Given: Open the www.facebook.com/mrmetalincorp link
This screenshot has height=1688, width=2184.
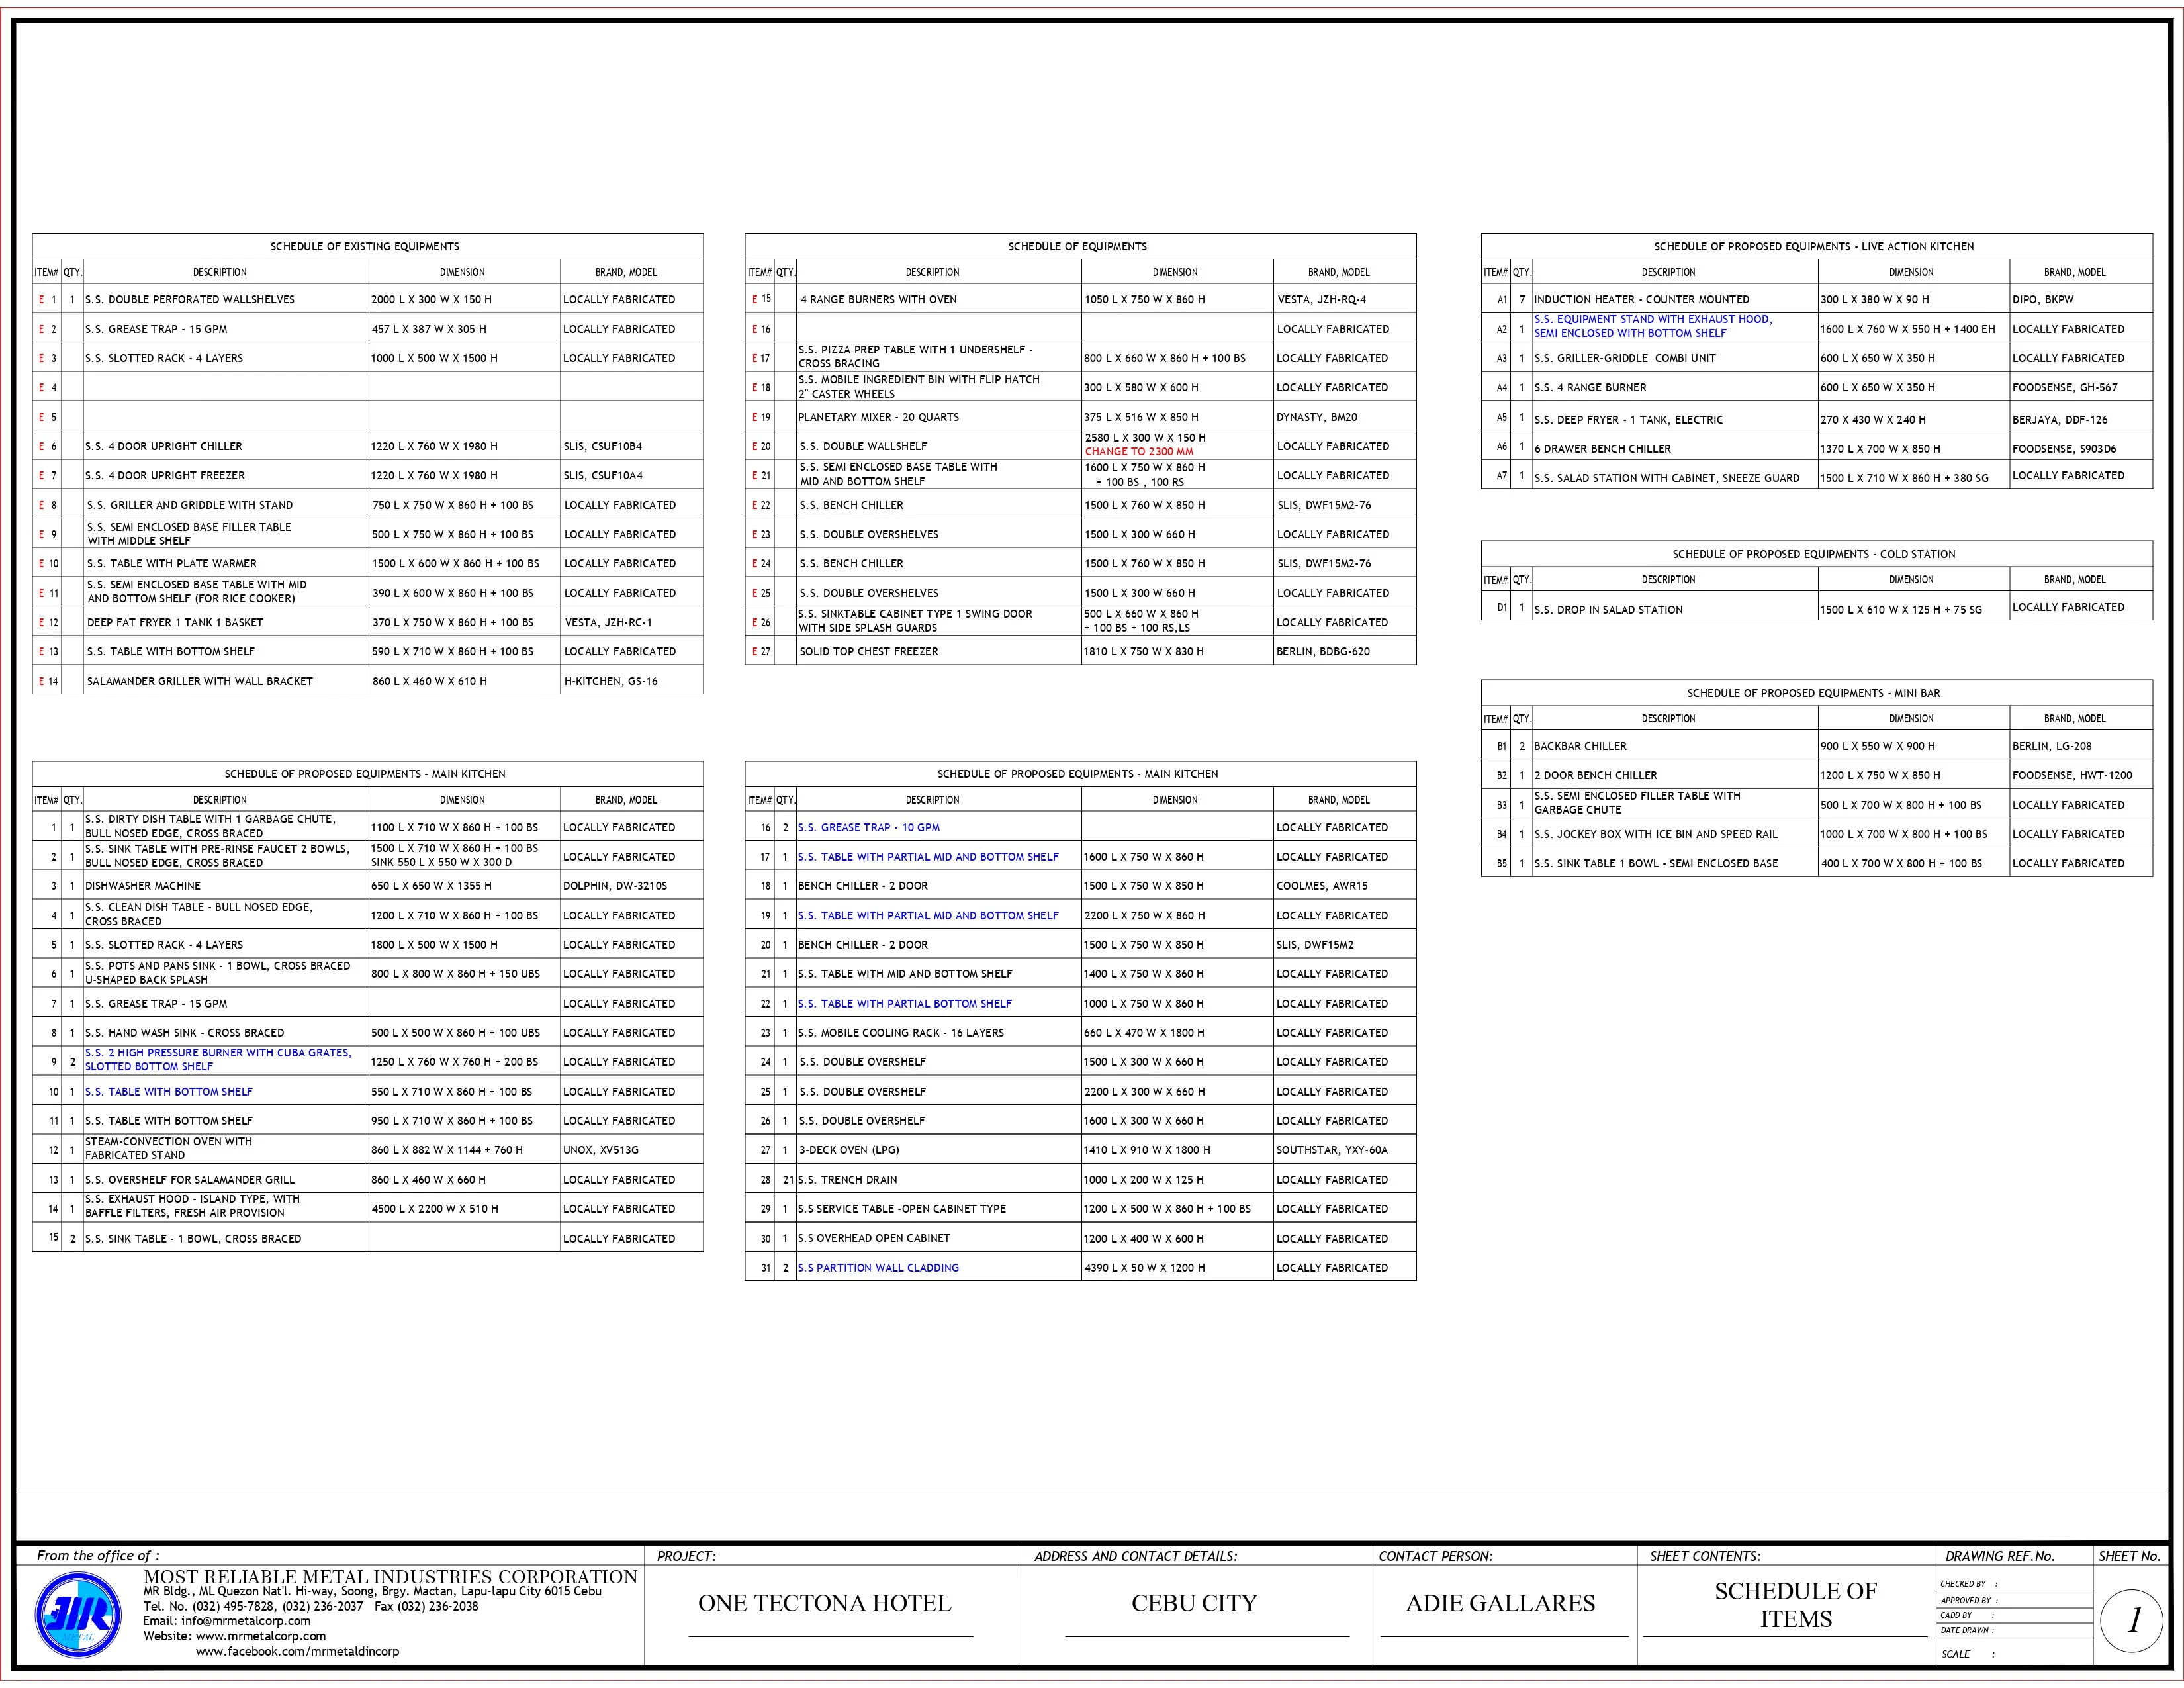Looking at the screenshot, I should tap(297, 1651).
